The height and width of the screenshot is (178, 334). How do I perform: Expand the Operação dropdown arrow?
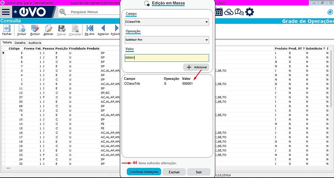(x=207, y=40)
